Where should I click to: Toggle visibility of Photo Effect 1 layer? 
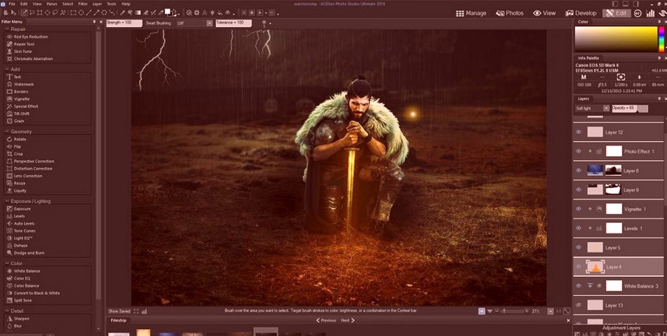(x=579, y=151)
